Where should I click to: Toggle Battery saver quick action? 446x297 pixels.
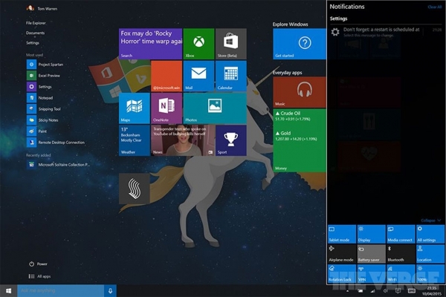click(x=371, y=254)
